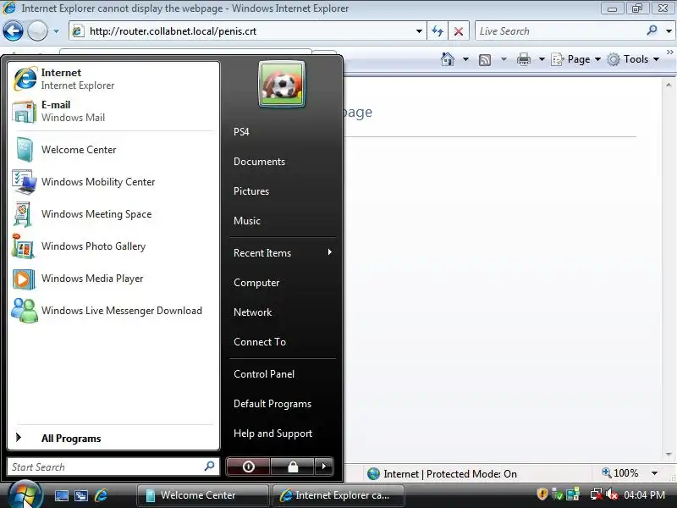Launch Windows Mail E-mail entry
677x508 pixels.
tap(113, 111)
